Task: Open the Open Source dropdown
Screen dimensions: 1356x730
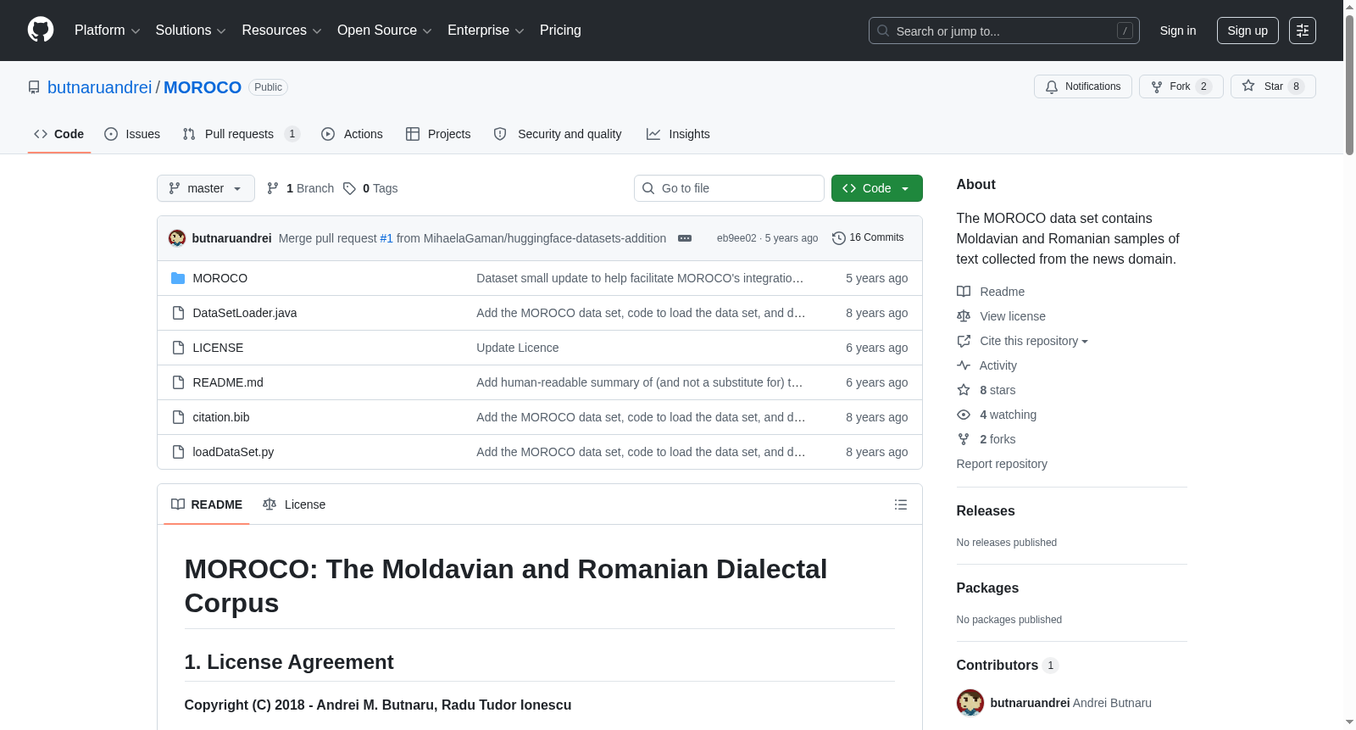Action: pyautogui.click(x=385, y=31)
